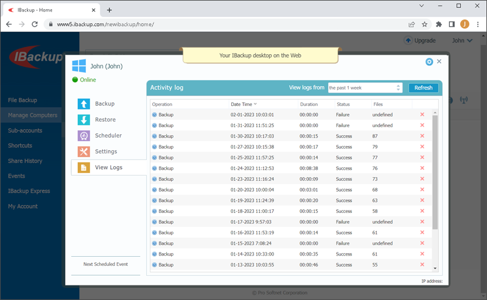The width and height of the screenshot is (487, 300).
Task: Delete the 02-01-2023 10:03:01 log entry
Action: [x=422, y=114]
